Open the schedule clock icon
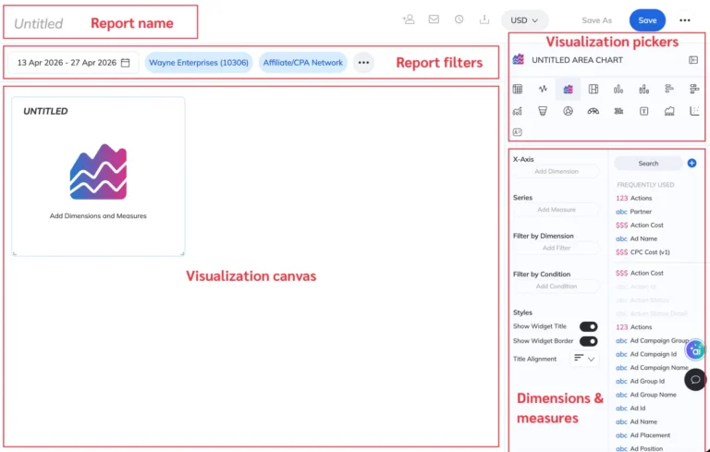The width and height of the screenshot is (710, 452). pyautogui.click(x=459, y=19)
